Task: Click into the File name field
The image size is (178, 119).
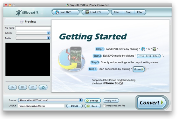Action: click(x=33, y=28)
